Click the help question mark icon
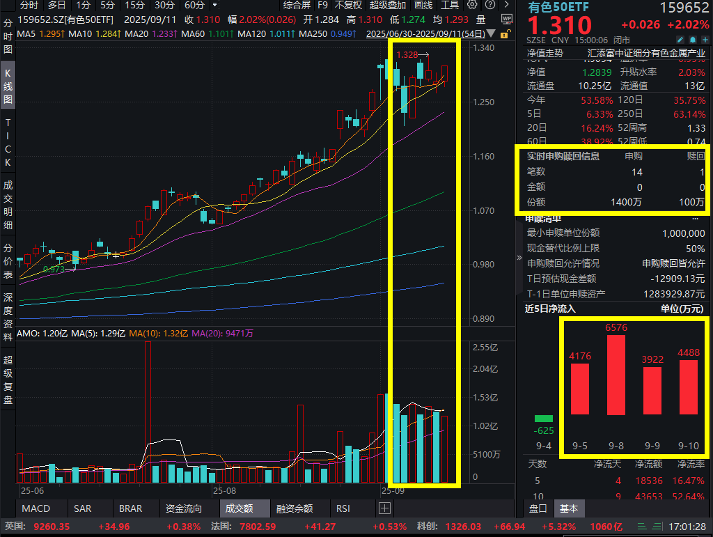713x537 pixels. pyautogui.click(x=489, y=6)
